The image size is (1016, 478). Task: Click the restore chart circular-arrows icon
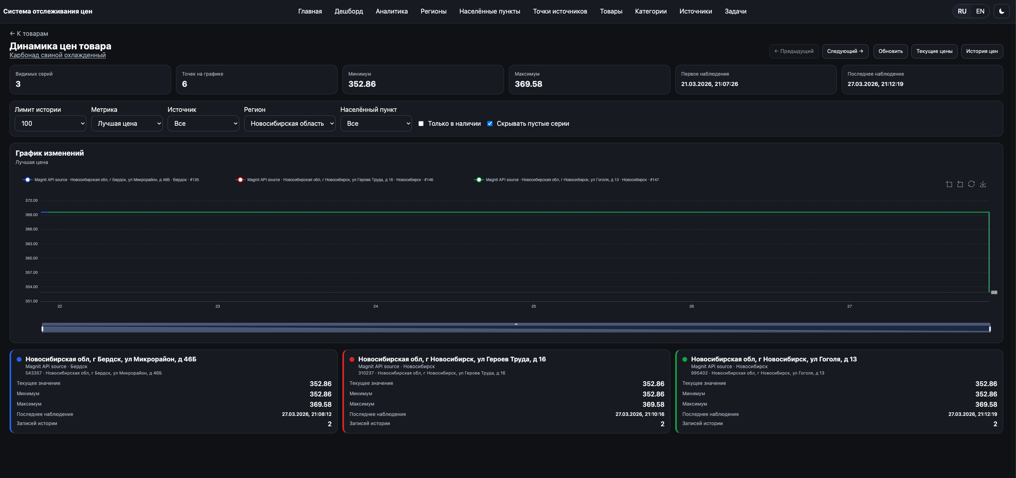click(971, 184)
